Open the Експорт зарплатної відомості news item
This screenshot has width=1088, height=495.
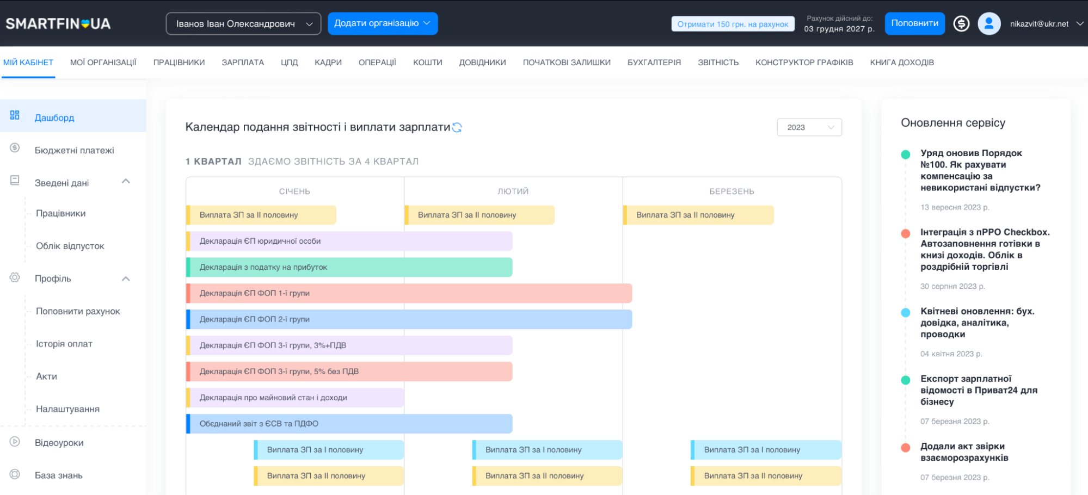pos(978,390)
